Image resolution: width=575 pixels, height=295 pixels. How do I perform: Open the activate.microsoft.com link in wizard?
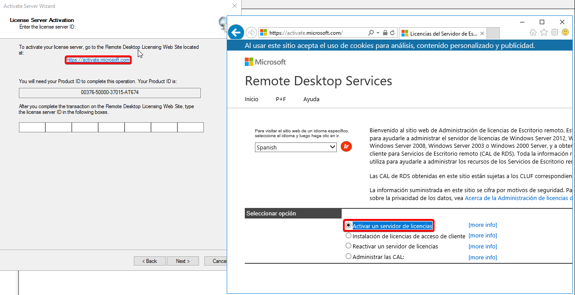[x=98, y=60]
